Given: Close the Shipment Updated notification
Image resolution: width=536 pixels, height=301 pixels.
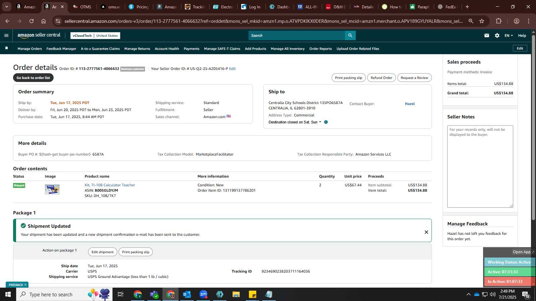Looking at the screenshot, I should pos(426,232).
